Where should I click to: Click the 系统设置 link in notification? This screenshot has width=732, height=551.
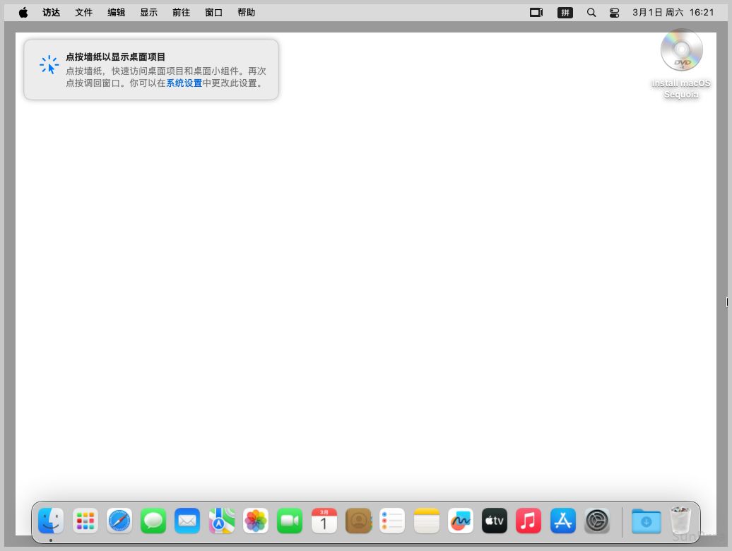pos(184,83)
